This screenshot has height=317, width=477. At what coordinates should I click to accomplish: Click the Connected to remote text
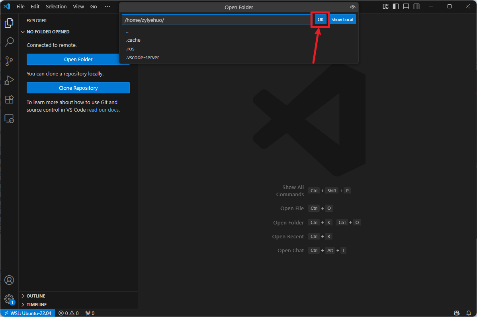point(51,45)
